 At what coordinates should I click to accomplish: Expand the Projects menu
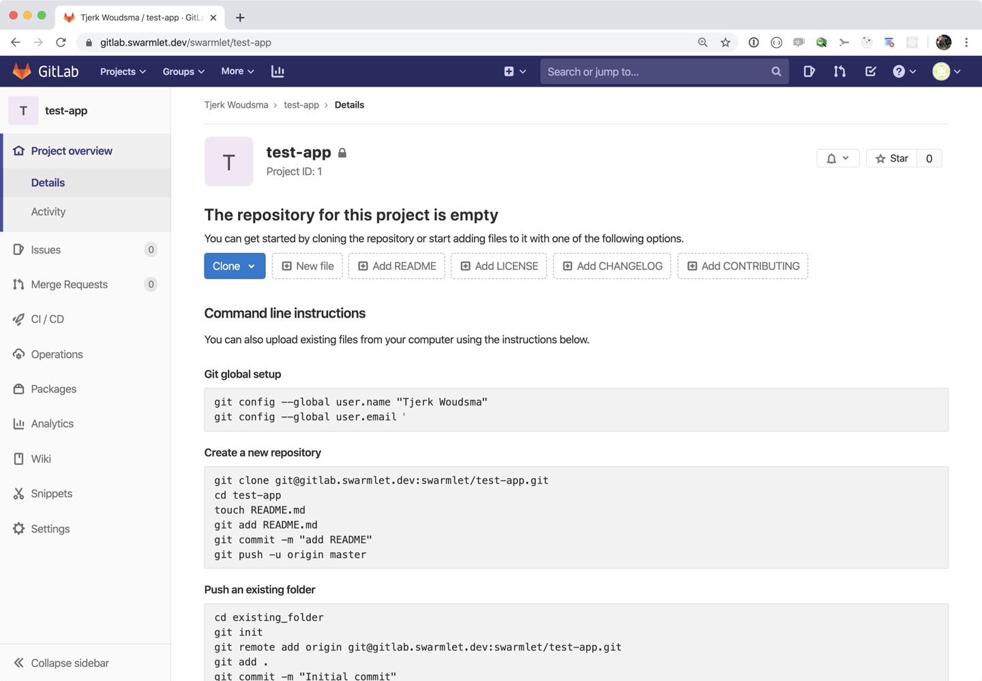pyautogui.click(x=123, y=72)
